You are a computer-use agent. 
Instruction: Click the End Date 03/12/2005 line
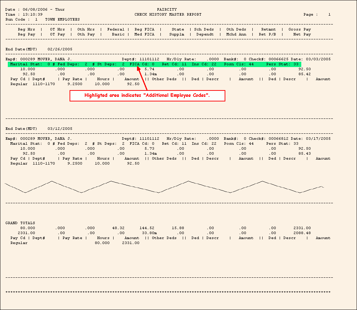37,129
